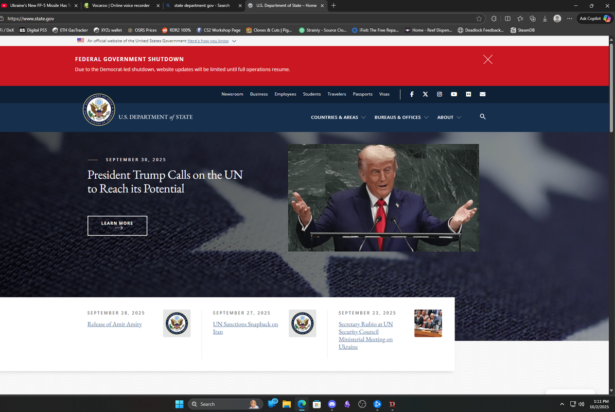The image size is (615, 412).
Task: Open Microsoft Store from the taskbar
Action: 317,404
